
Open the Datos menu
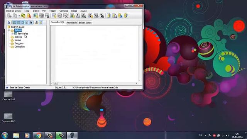pyautogui.click(x=74, y=11)
